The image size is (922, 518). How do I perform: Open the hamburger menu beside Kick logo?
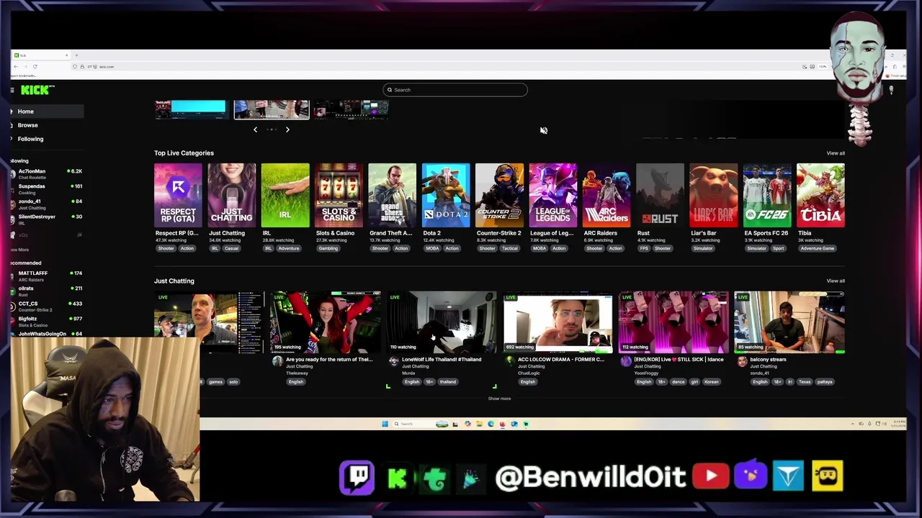pyautogui.click(x=12, y=90)
